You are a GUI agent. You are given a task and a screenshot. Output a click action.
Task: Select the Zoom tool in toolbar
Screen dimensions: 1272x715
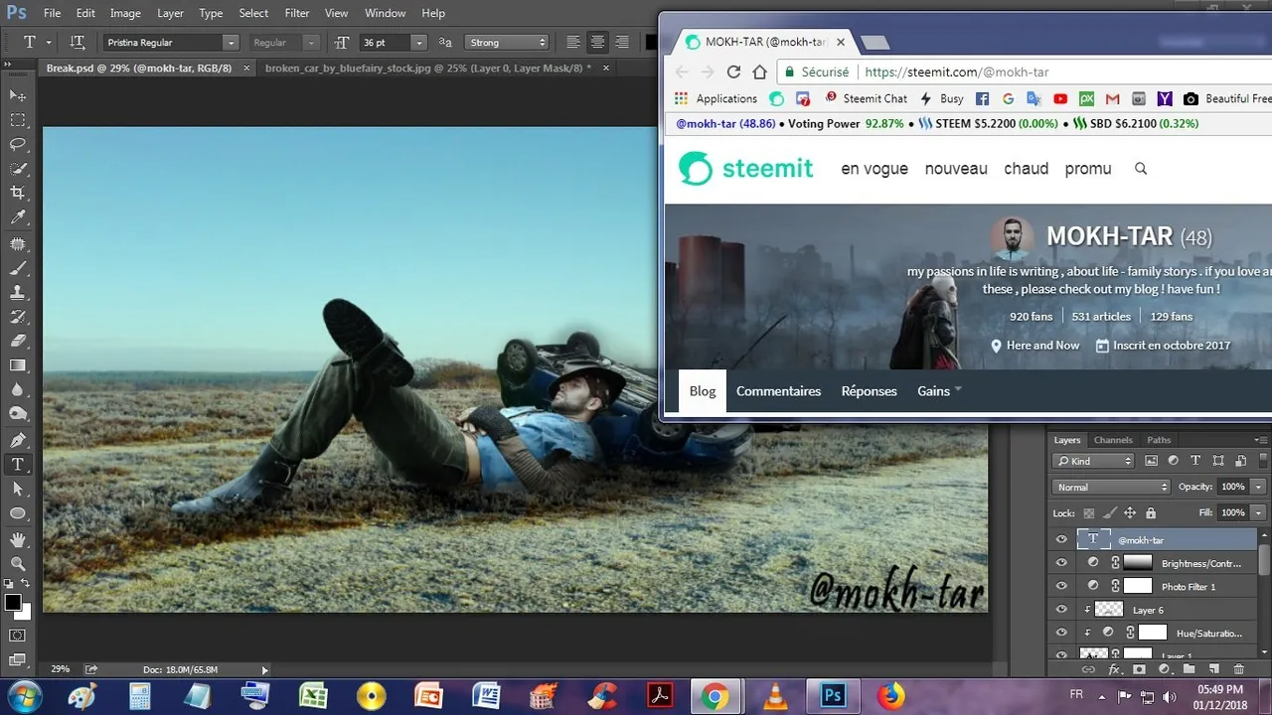(x=18, y=563)
